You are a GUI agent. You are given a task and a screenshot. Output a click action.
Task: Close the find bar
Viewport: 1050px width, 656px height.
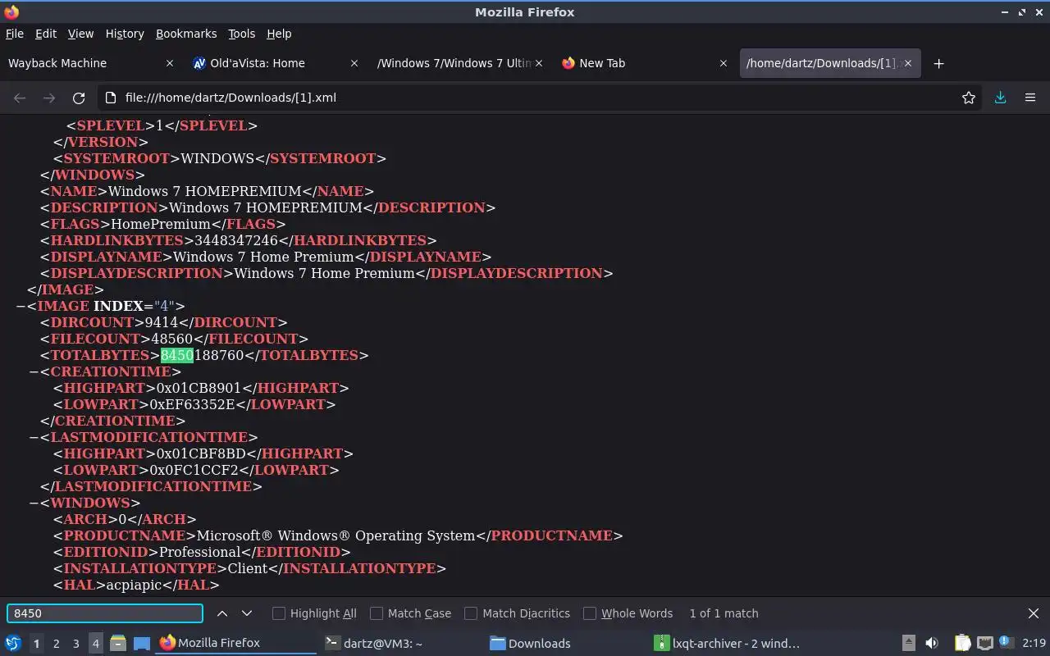point(1034,613)
